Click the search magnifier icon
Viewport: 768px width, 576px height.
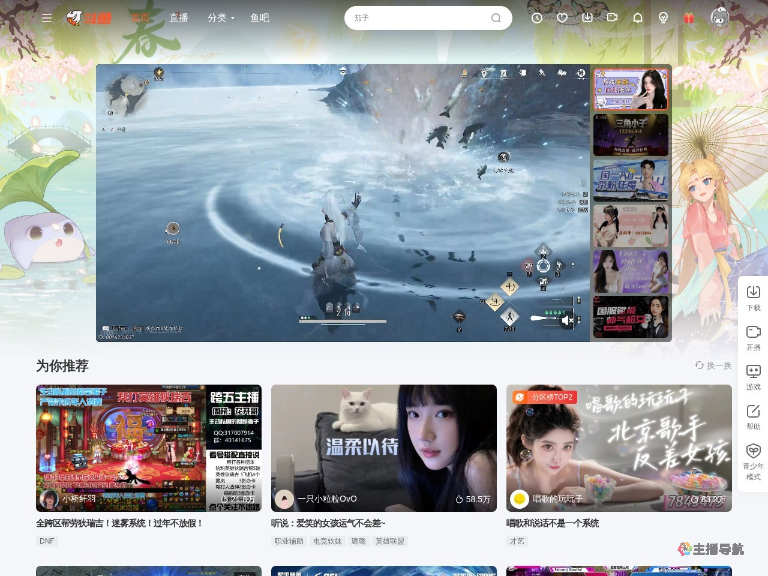click(x=496, y=18)
